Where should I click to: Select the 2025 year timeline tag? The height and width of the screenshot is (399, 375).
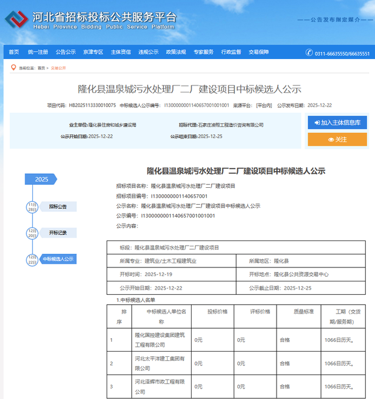click(x=41, y=180)
